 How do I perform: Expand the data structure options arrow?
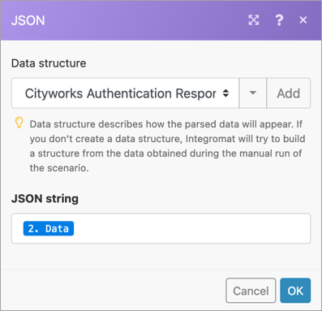(253, 93)
